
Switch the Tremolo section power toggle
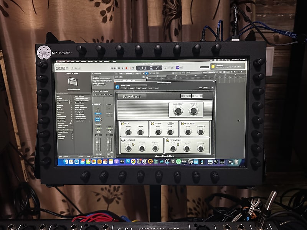167,140
